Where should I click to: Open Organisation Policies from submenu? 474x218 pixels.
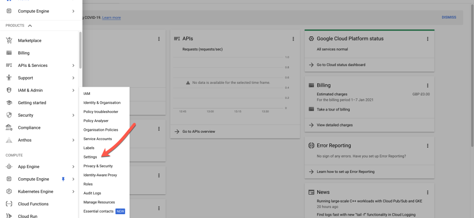[x=101, y=130]
